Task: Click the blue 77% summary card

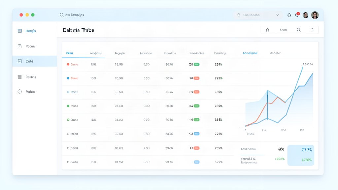Action: point(301,155)
